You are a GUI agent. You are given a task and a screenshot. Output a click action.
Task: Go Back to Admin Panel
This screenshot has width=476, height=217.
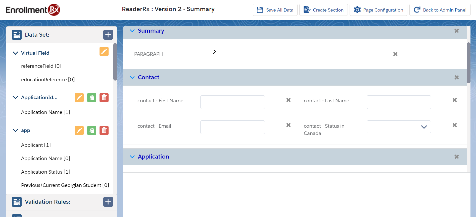[x=440, y=10]
